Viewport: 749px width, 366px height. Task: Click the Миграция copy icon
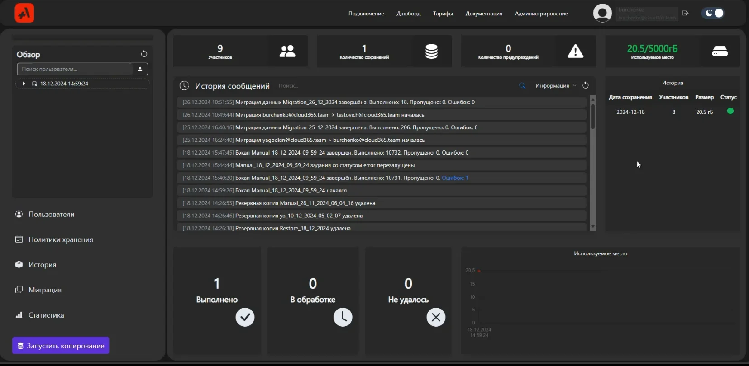click(x=19, y=290)
